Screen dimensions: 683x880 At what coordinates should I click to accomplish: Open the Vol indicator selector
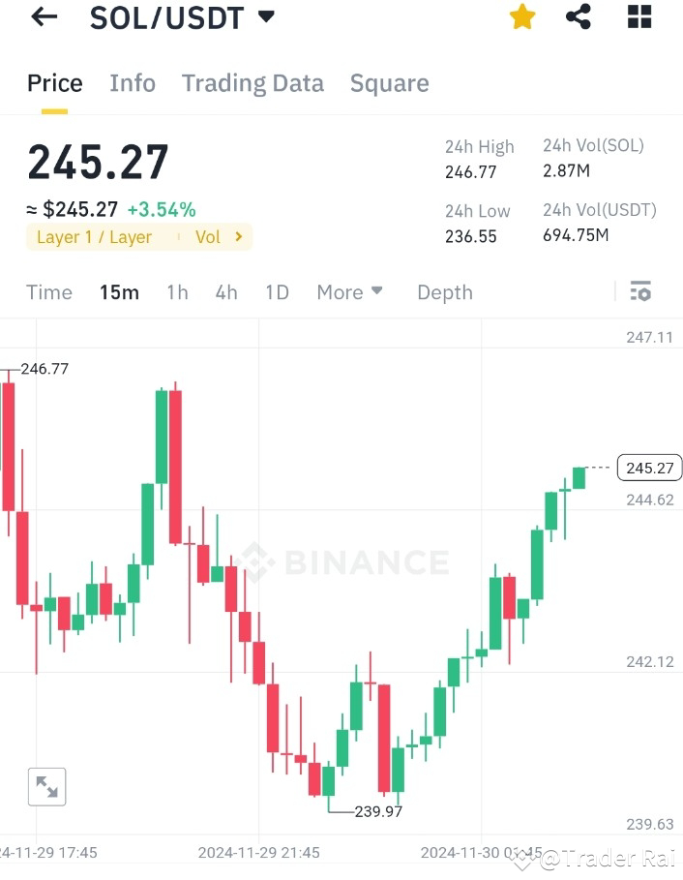217,237
